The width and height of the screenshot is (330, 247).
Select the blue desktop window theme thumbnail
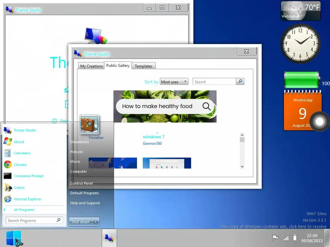point(167,163)
